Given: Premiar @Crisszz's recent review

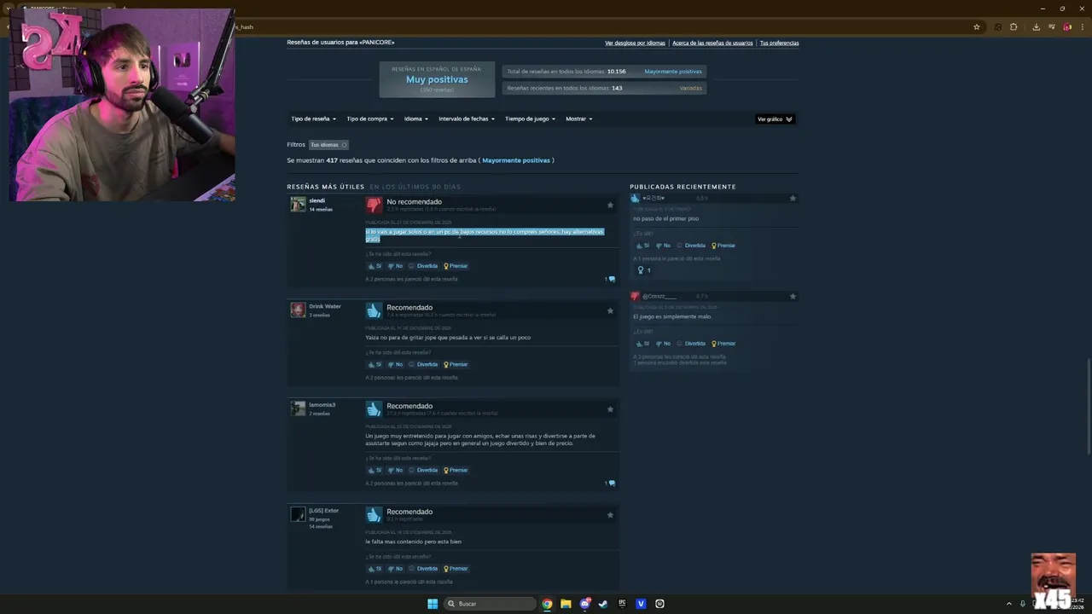Looking at the screenshot, I should click(723, 344).
